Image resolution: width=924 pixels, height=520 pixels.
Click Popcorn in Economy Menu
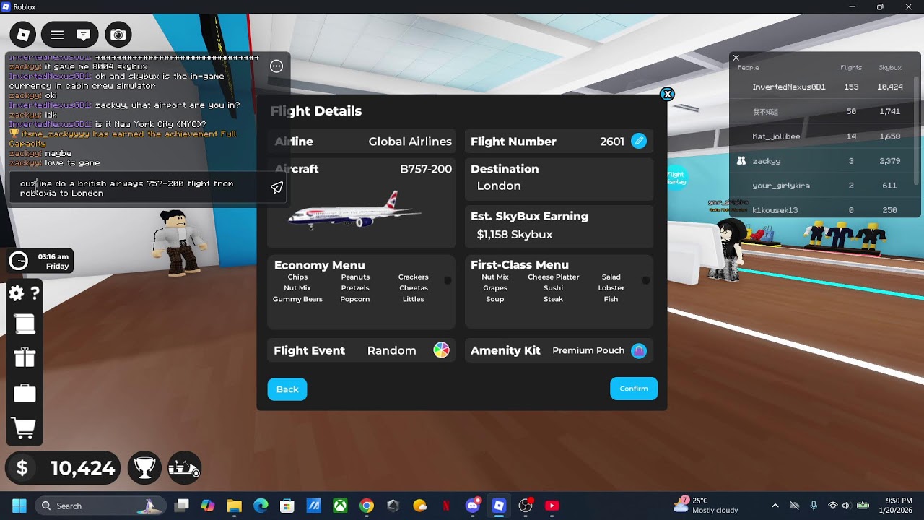click(355, 299)
